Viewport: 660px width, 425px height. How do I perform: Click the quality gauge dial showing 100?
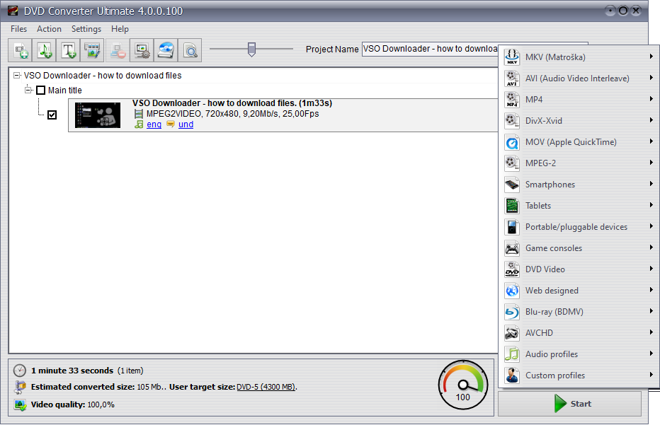(x=463, y=385)
